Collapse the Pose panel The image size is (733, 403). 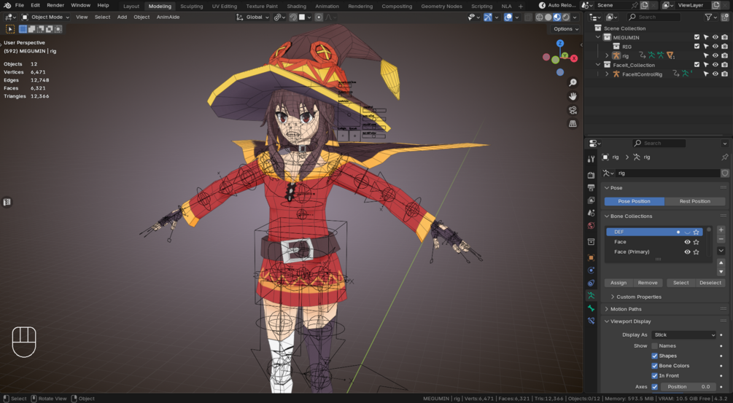607,188
